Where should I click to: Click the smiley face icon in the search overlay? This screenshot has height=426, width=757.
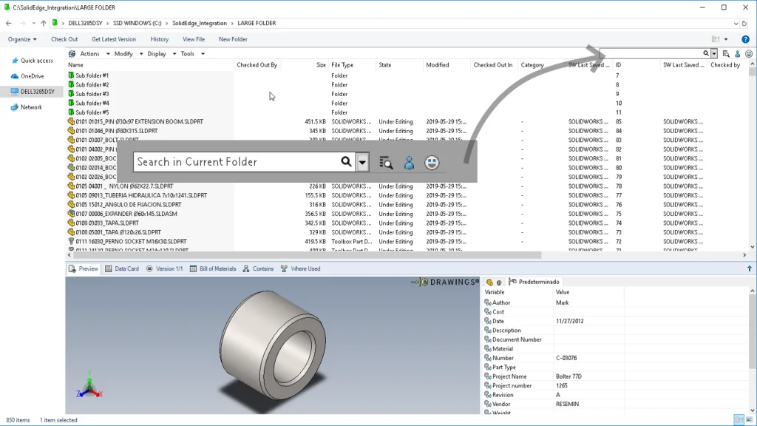pos(432,162)
